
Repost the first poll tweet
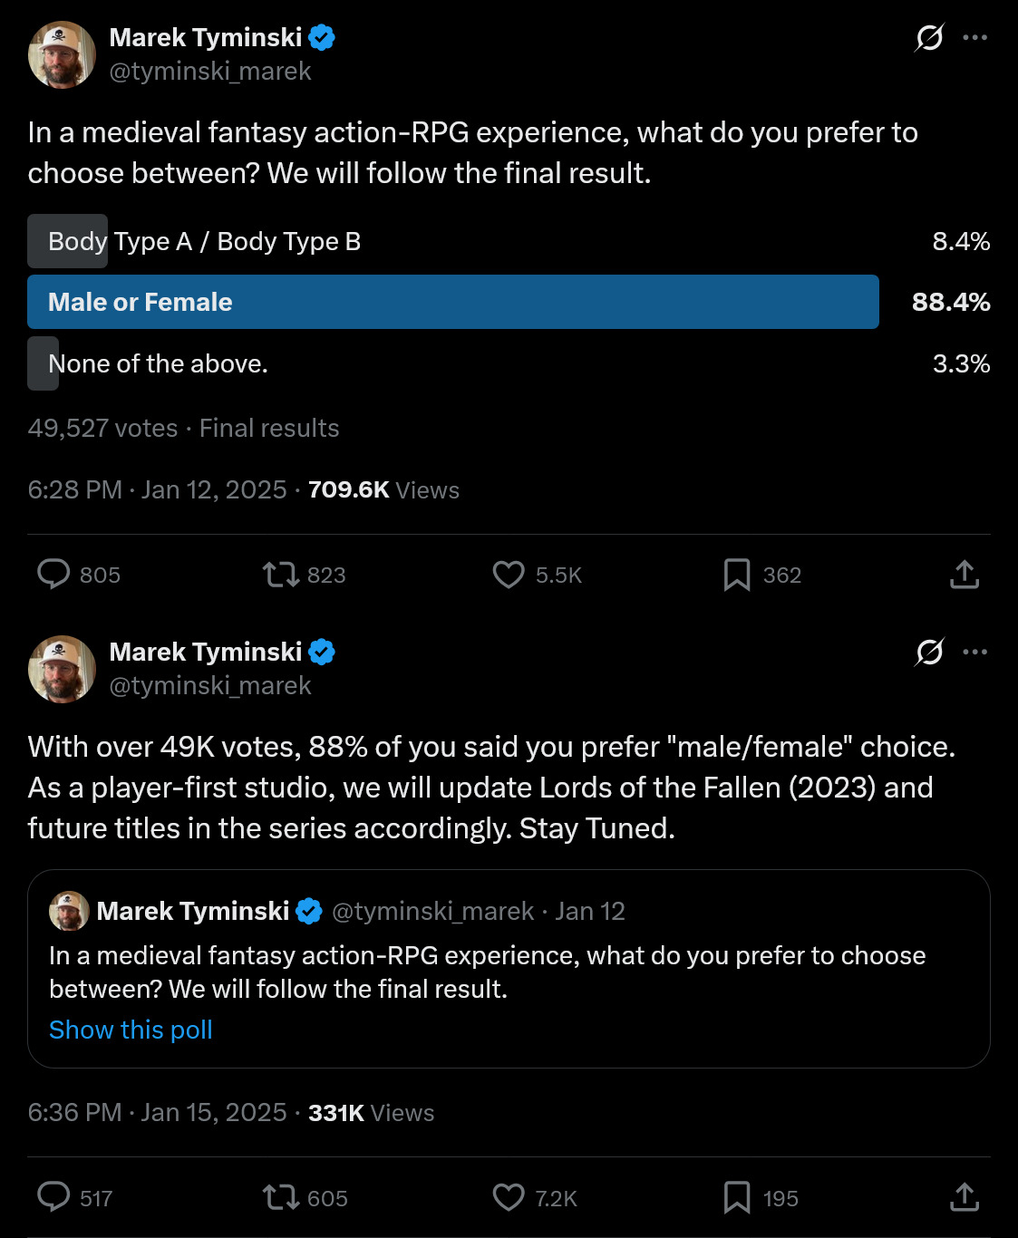click(281, 575)
